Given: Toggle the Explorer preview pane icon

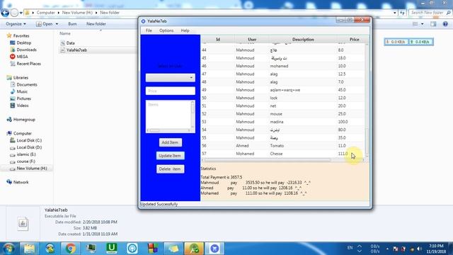Looking at the screenshot, I should pyautogui.click(x=433, y=24).
